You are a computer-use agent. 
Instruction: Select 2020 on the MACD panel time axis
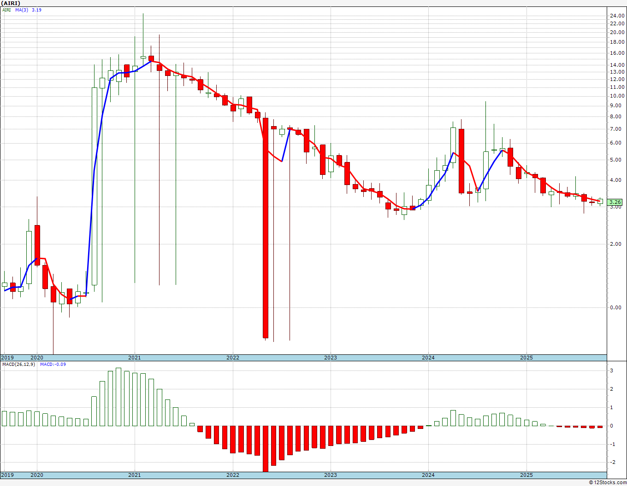click(x=37, y=475)
